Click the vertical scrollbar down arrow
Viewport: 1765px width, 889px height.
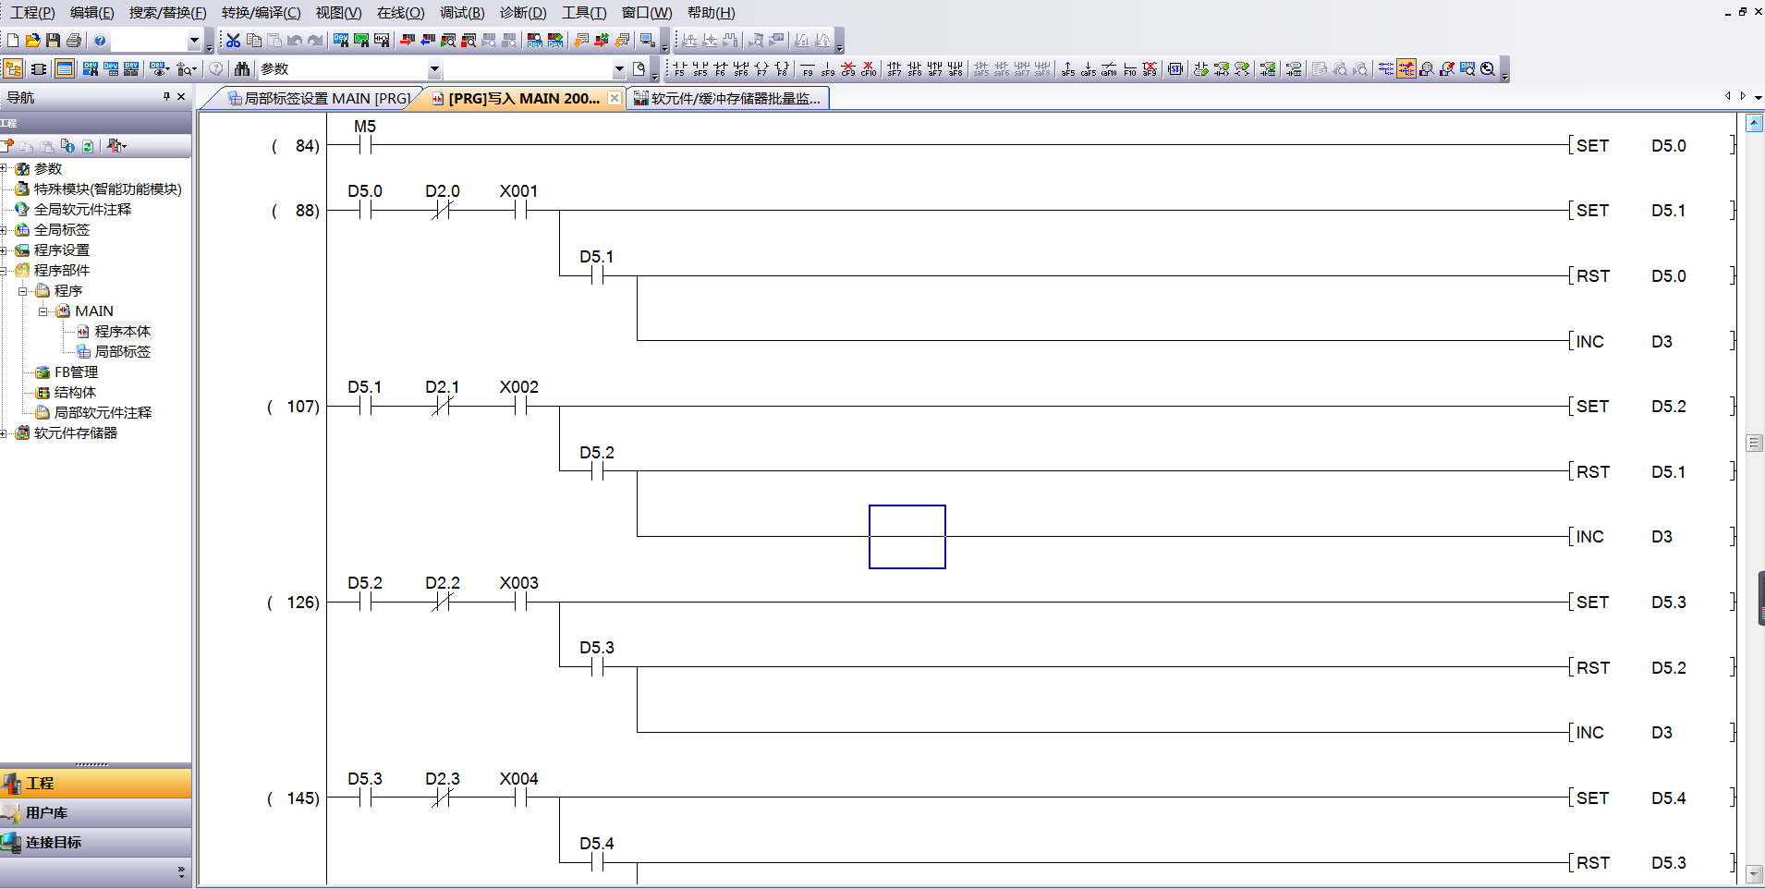coord(1754,873)
